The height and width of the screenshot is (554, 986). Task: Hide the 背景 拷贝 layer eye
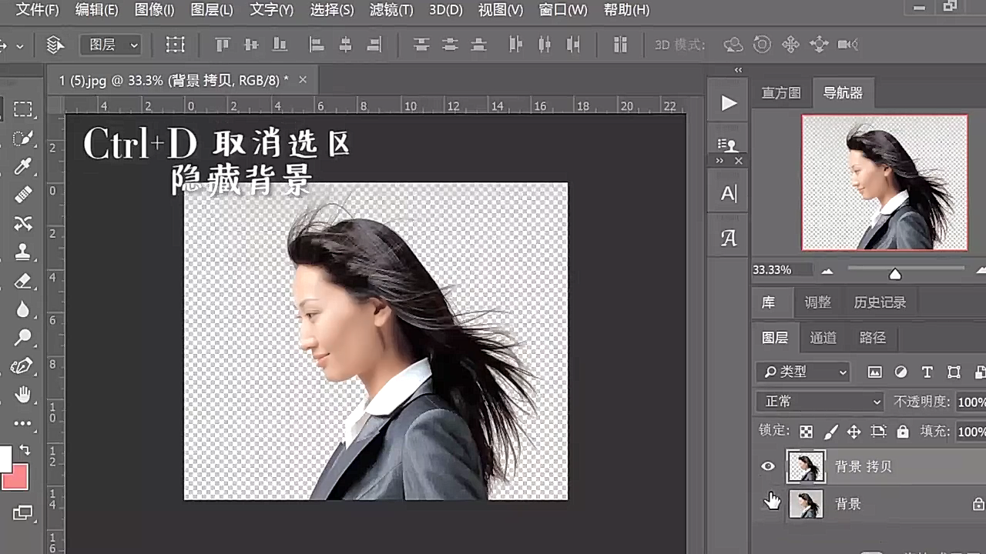[768, 466]
